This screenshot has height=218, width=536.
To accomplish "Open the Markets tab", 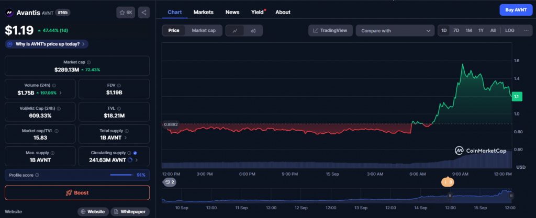I will coord(204,12).
